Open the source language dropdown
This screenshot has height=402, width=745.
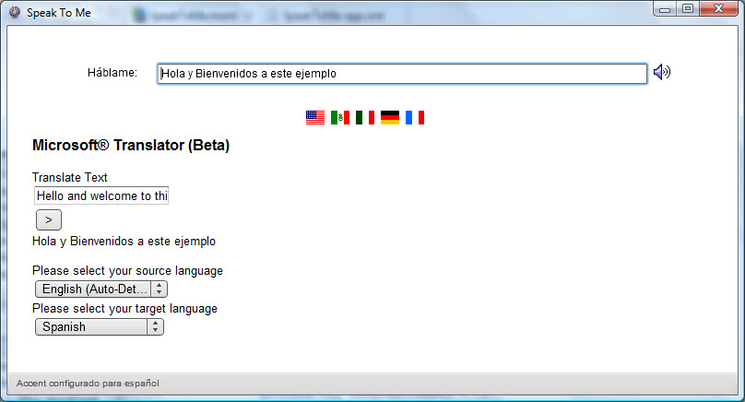[101, 289]
